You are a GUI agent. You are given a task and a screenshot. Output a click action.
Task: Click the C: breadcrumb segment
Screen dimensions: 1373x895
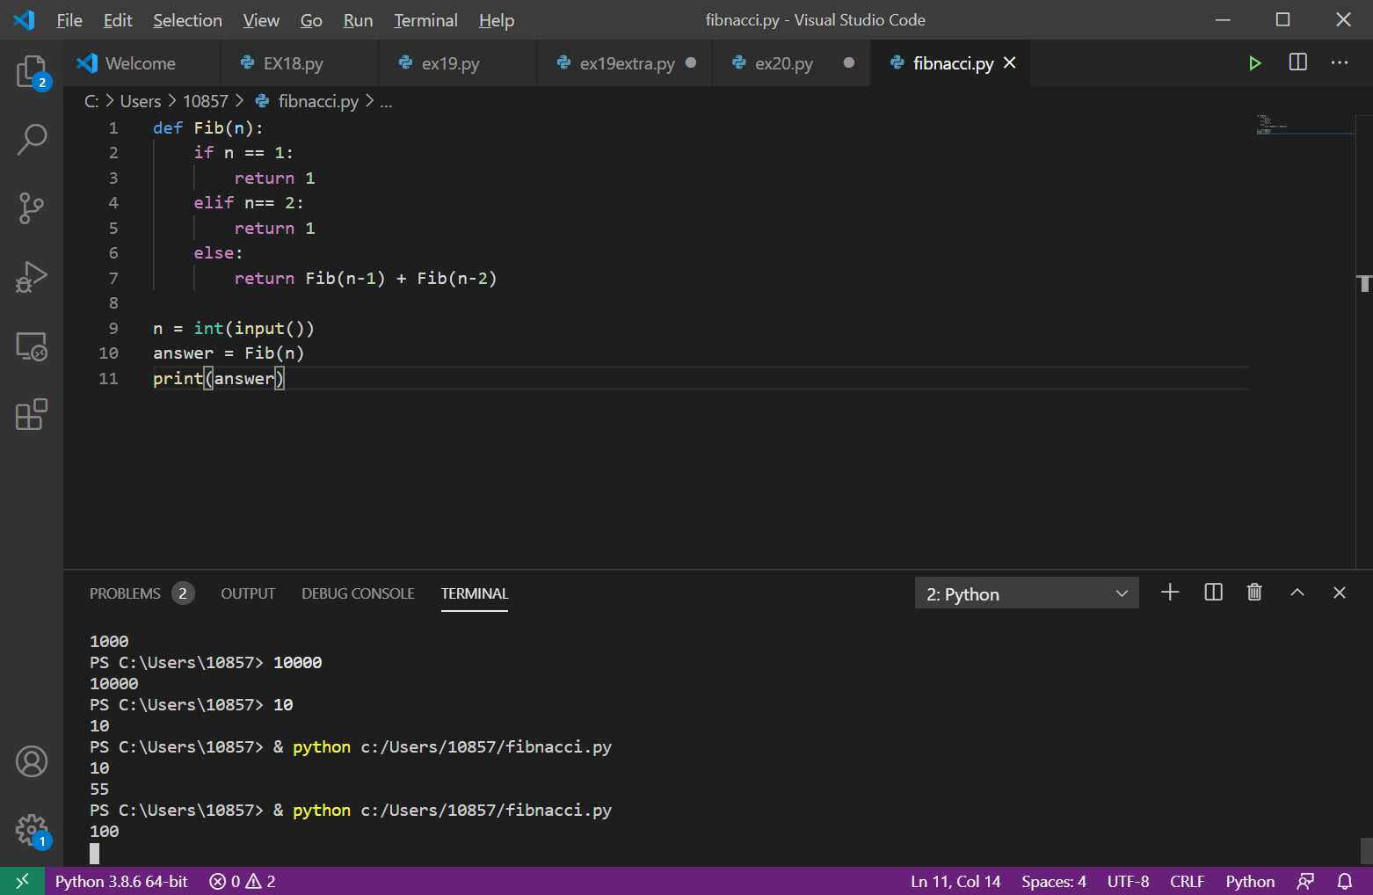(91, 101)
